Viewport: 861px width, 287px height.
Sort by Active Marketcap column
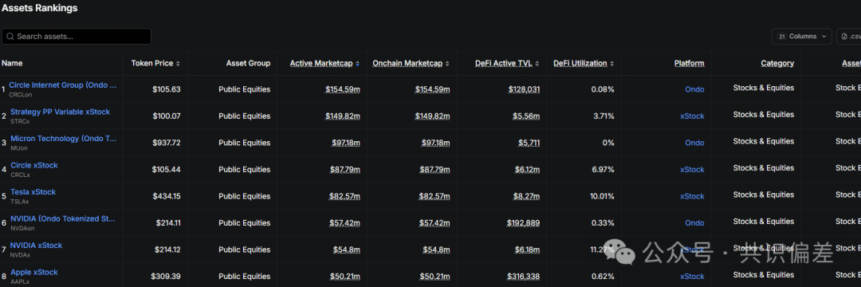click(x=324, y=63)
